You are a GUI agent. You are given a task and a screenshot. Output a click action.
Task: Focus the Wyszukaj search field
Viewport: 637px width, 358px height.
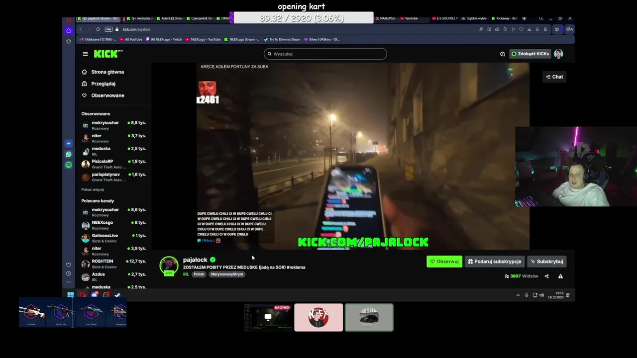coord(325,54)
